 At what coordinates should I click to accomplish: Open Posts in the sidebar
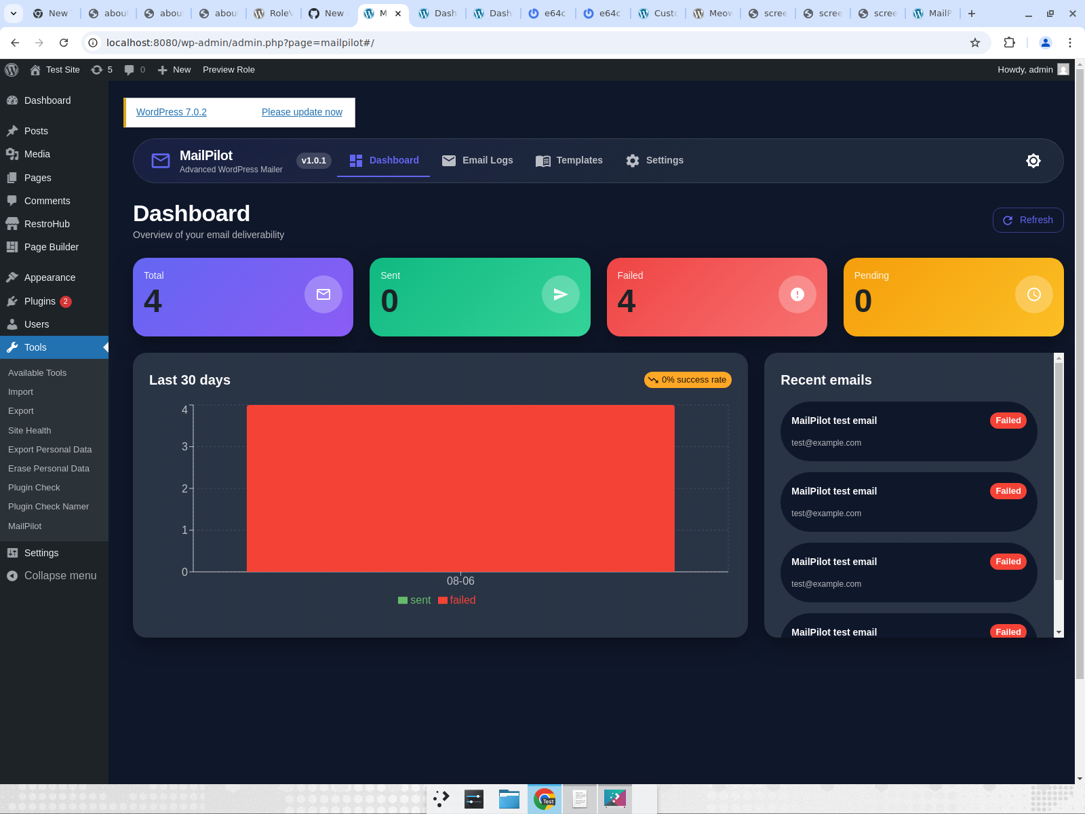tap(54, 131)
